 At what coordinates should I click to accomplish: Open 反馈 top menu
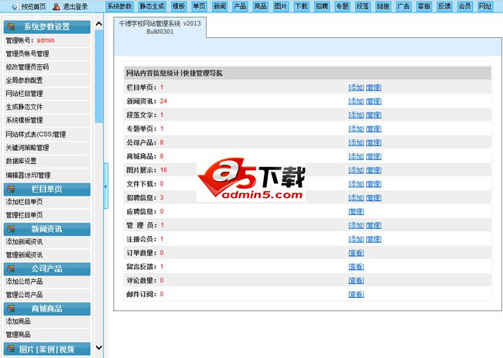[445, 6]
